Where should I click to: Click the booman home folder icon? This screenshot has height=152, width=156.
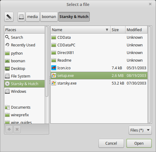7,61
